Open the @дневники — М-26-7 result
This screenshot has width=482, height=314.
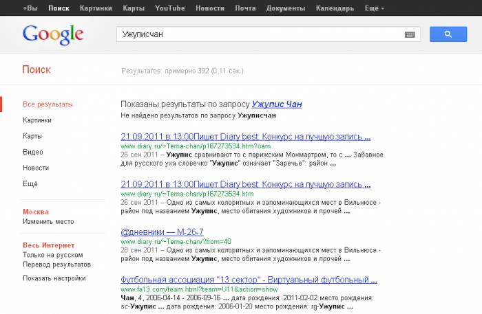point(162,232)
